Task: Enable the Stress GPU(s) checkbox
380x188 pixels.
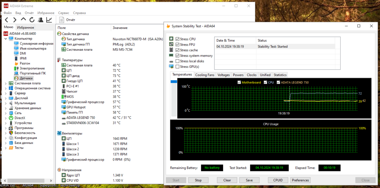Action: coord(177,67)
